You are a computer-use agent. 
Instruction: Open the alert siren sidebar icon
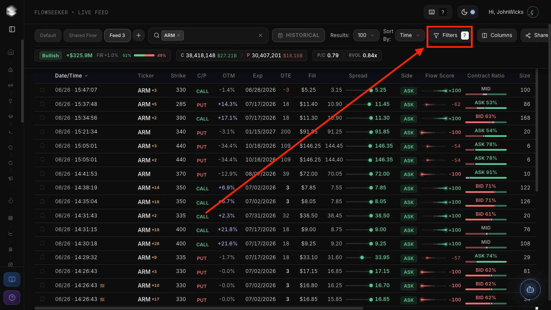(11, 249)
